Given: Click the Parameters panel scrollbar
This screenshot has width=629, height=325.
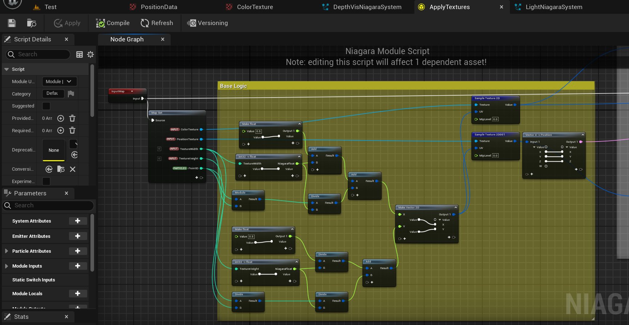Looking at the screenshot, I should pyautogui.click(x=92, y=243).
